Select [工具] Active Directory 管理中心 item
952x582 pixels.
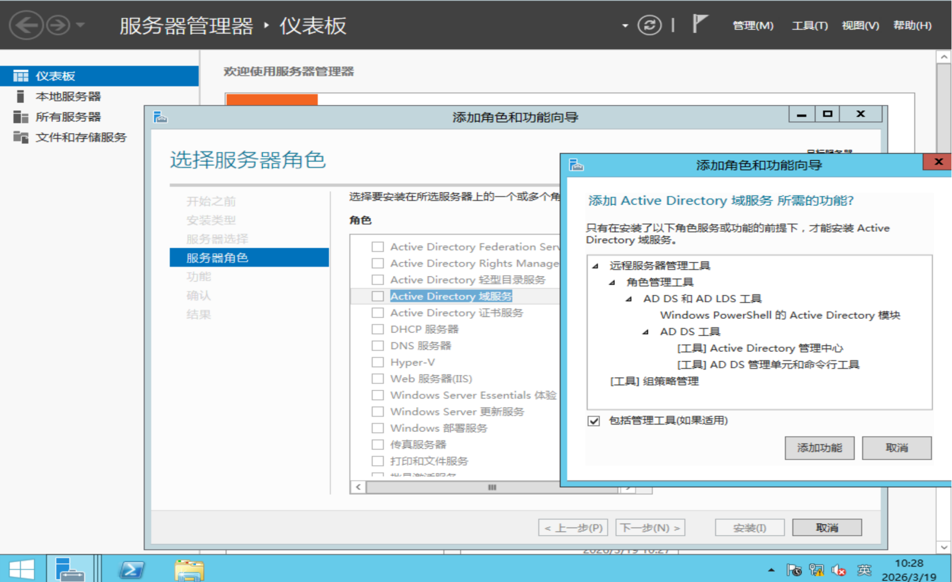coord(760,348)
